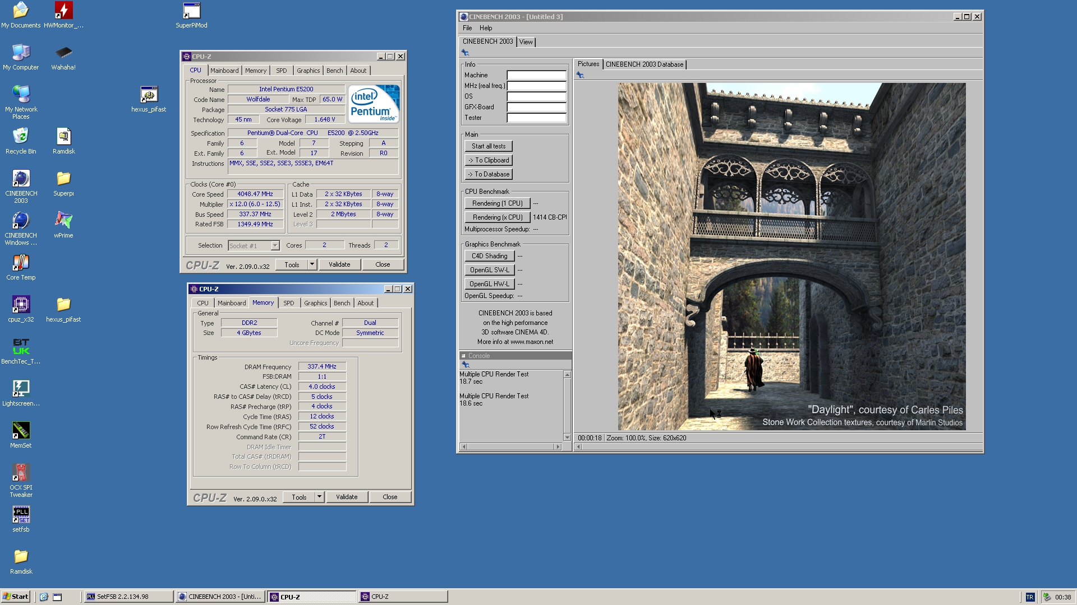Open SPD tab in bottom CPU-Z window
Screen dimensions: 1077x605
click(288, 303)
